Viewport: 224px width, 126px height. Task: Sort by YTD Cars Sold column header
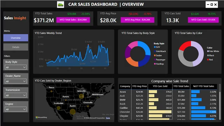[160, 86]
